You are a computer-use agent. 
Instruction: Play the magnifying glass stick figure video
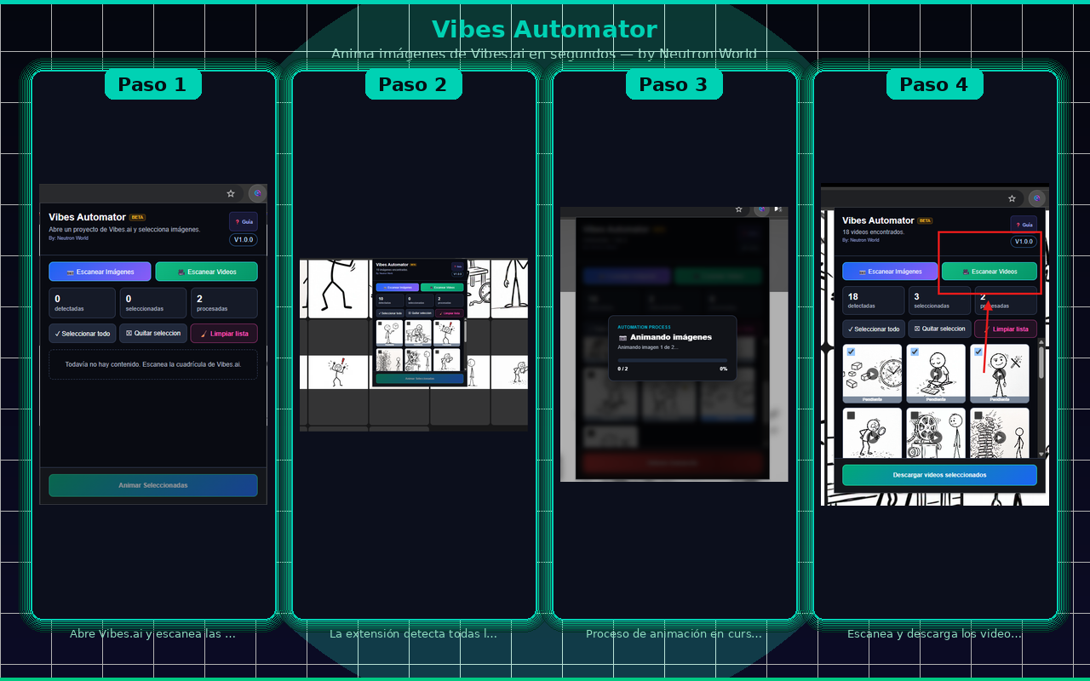tap(872, 437)
